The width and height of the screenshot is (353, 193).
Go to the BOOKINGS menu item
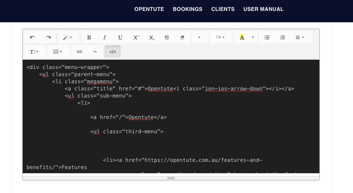pyautogui.click(x=187, y=9)
